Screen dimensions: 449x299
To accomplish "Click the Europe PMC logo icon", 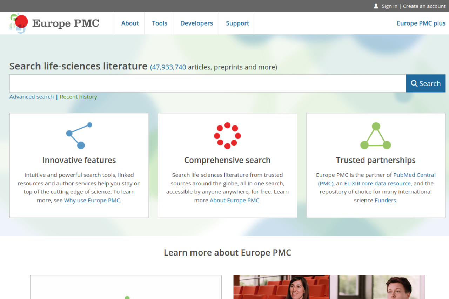I will (x=19, y=23).
